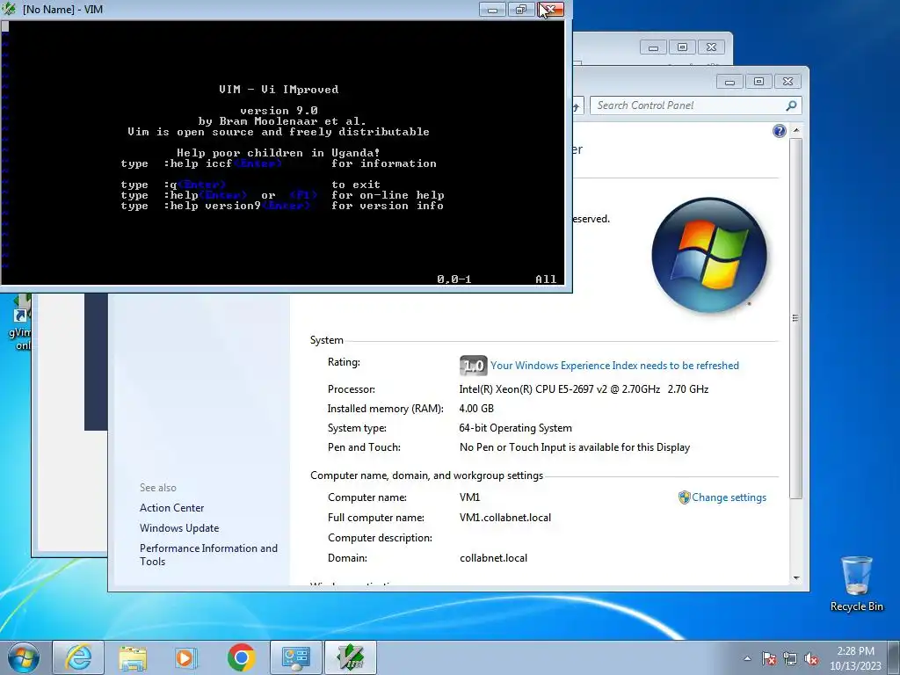
Task: Switch to Control Panel taskbar icon
Action: coord(295,657)
